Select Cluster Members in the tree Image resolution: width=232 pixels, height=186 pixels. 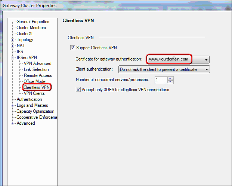pos(31,28)
